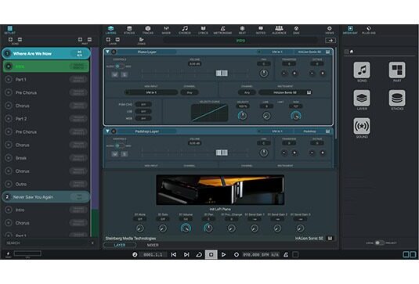This screenshot has height=284, width=419.
Task: Go to previous marker in transport
Action: point(173,254)
